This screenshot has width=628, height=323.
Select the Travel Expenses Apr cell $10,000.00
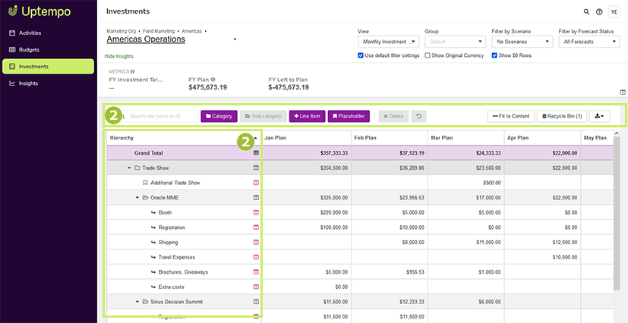pyautogui.click(x=542, y=257)
